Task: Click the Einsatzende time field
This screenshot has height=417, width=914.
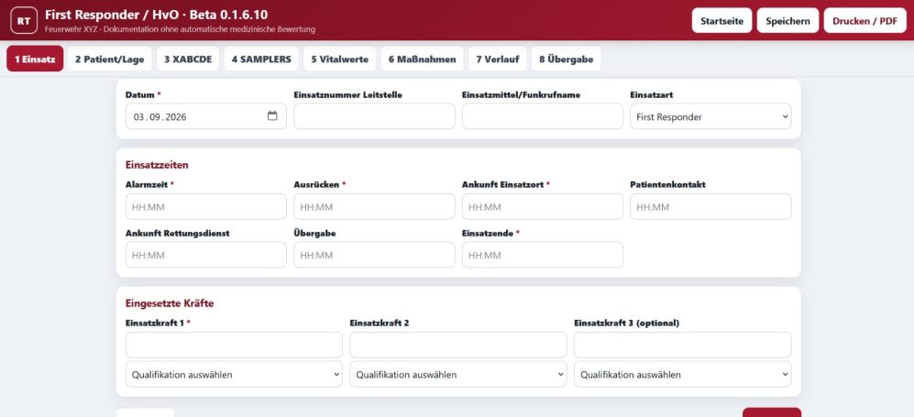Action: (543, 255)
